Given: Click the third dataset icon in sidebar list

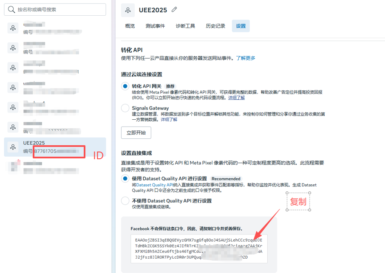Looking at the screenshot, I should pyautogui.click(x=13, y=68).
